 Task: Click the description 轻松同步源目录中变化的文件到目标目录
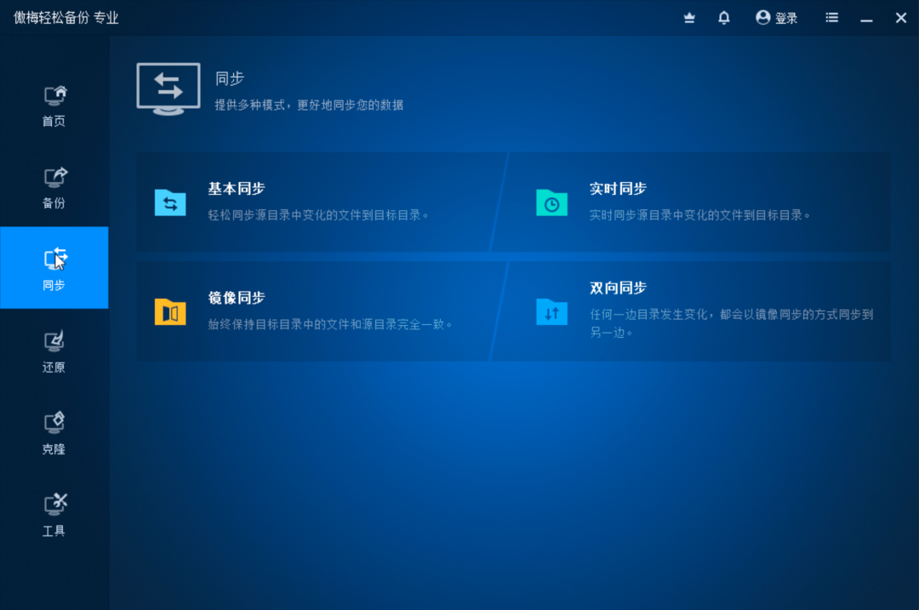(318, 215)
